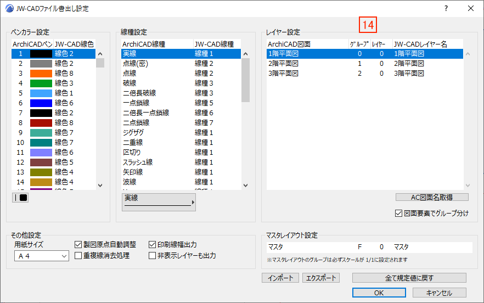This screenshot has width=484, height=303.
Task: Select 点線(密) line type row
Action: click(181, 64)
